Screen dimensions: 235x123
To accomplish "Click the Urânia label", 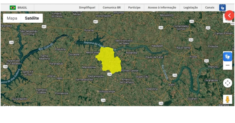I will (51, 76).
